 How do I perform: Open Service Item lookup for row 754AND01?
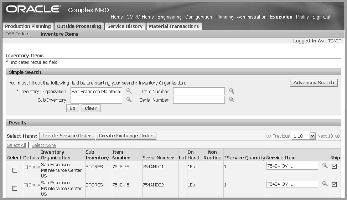click(325, 165)
